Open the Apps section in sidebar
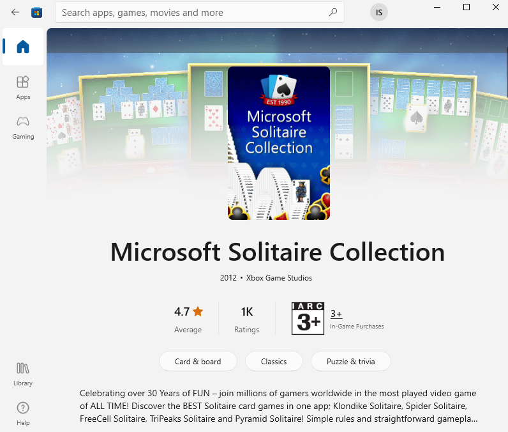 tap(23, 87)
